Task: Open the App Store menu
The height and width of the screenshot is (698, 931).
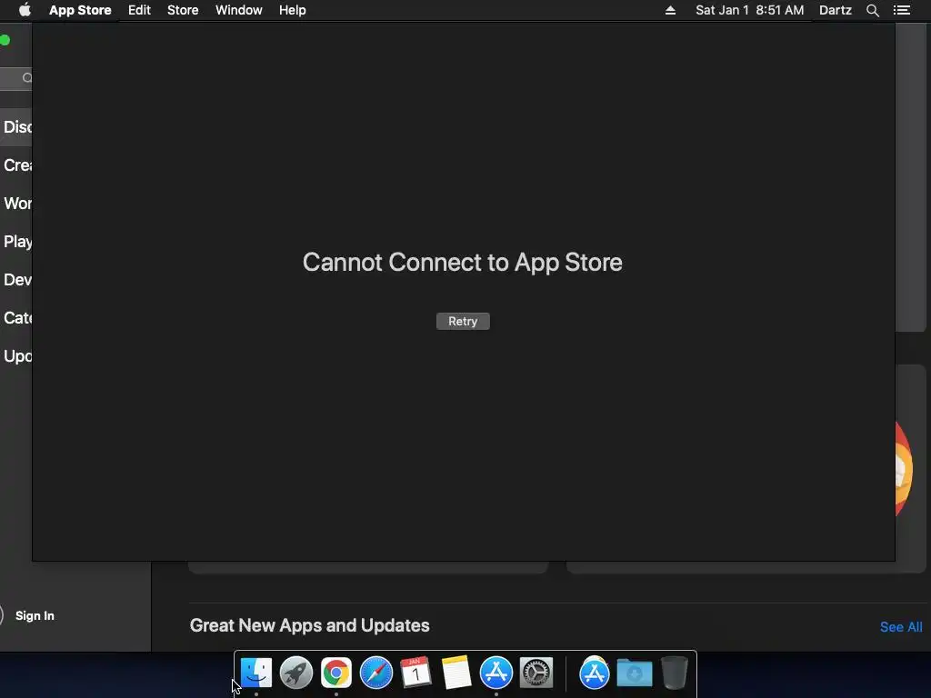Action: coord(80,10)
